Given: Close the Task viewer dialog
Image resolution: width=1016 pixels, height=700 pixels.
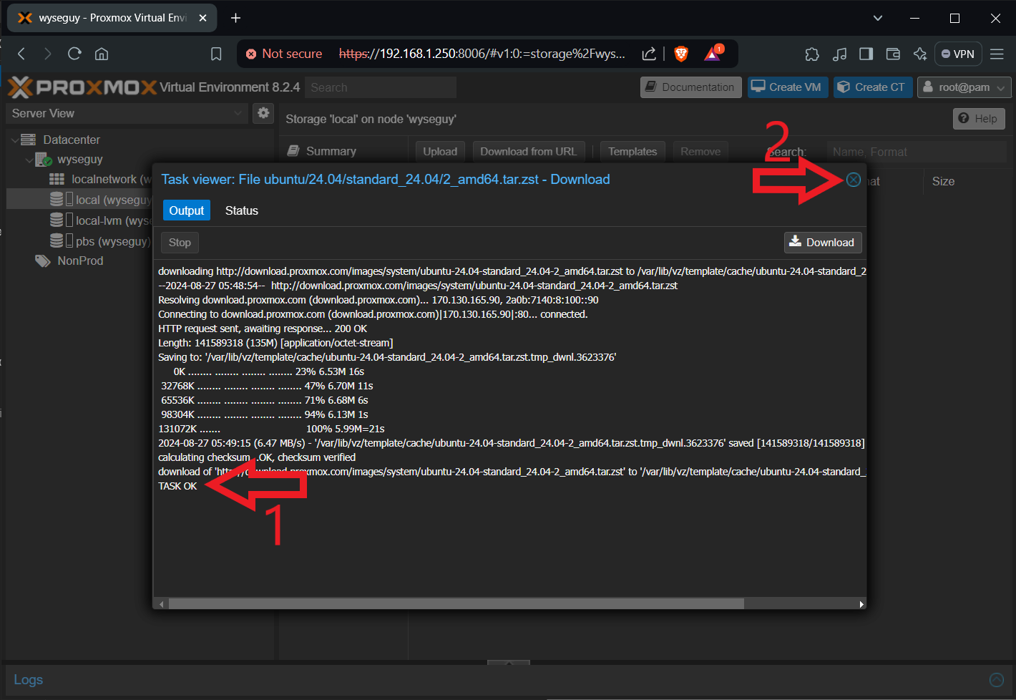Looking at the screenshot, I should pos(854,180).
